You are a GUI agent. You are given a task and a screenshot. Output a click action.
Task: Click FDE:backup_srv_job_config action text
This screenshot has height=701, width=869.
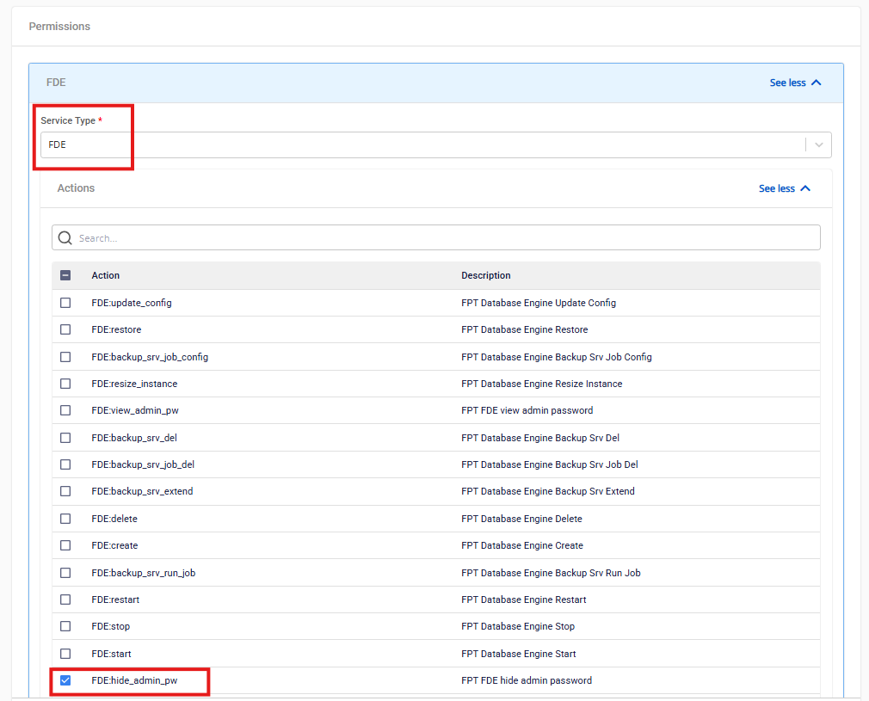click(150, 357)
